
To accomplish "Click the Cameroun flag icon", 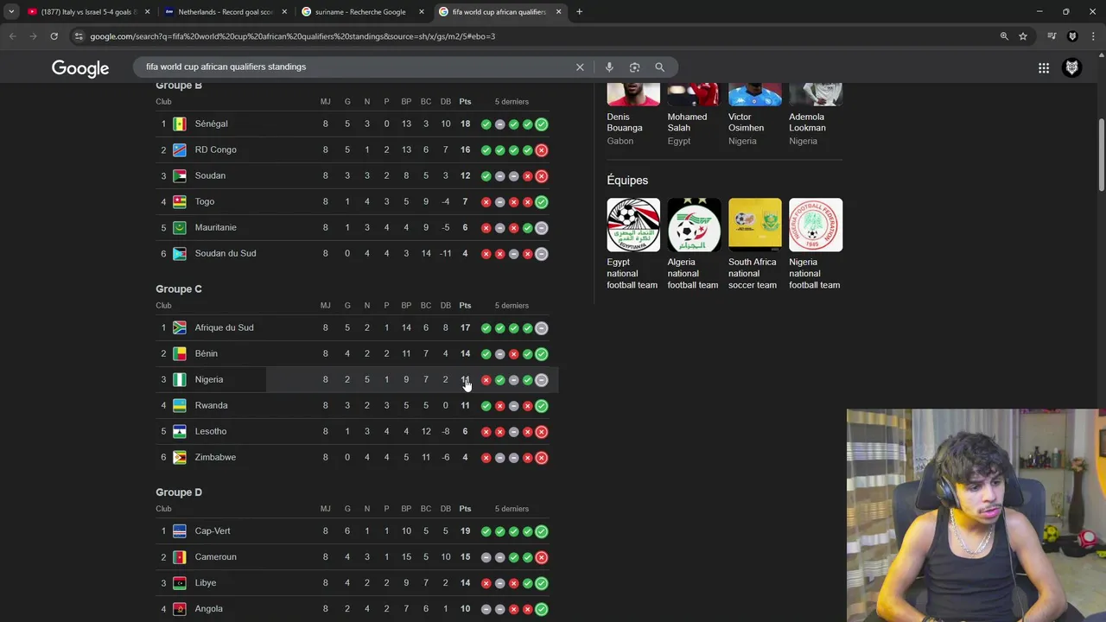I will coord(180,557).
